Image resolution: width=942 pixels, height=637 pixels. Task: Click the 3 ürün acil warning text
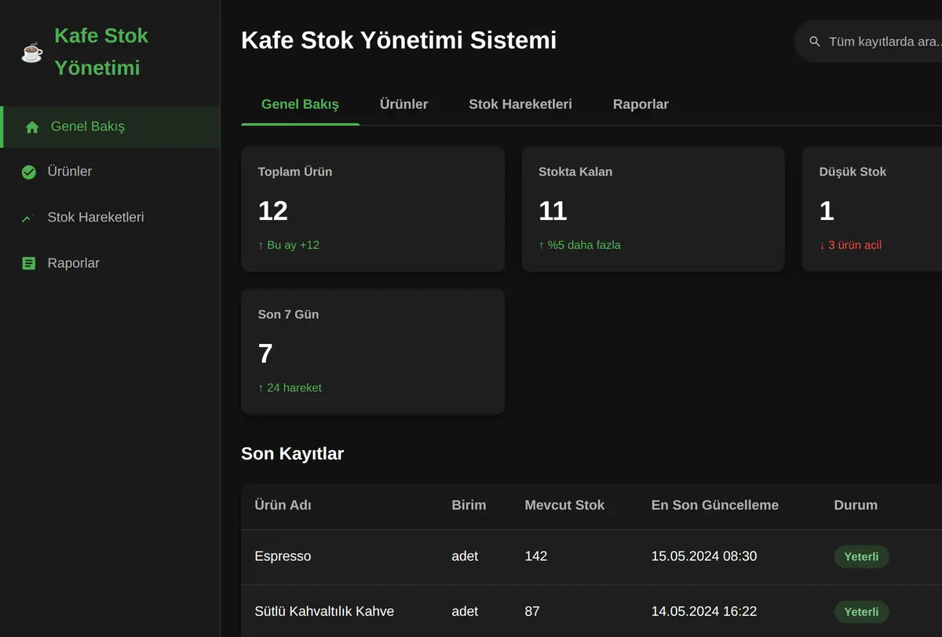point(850,245)
